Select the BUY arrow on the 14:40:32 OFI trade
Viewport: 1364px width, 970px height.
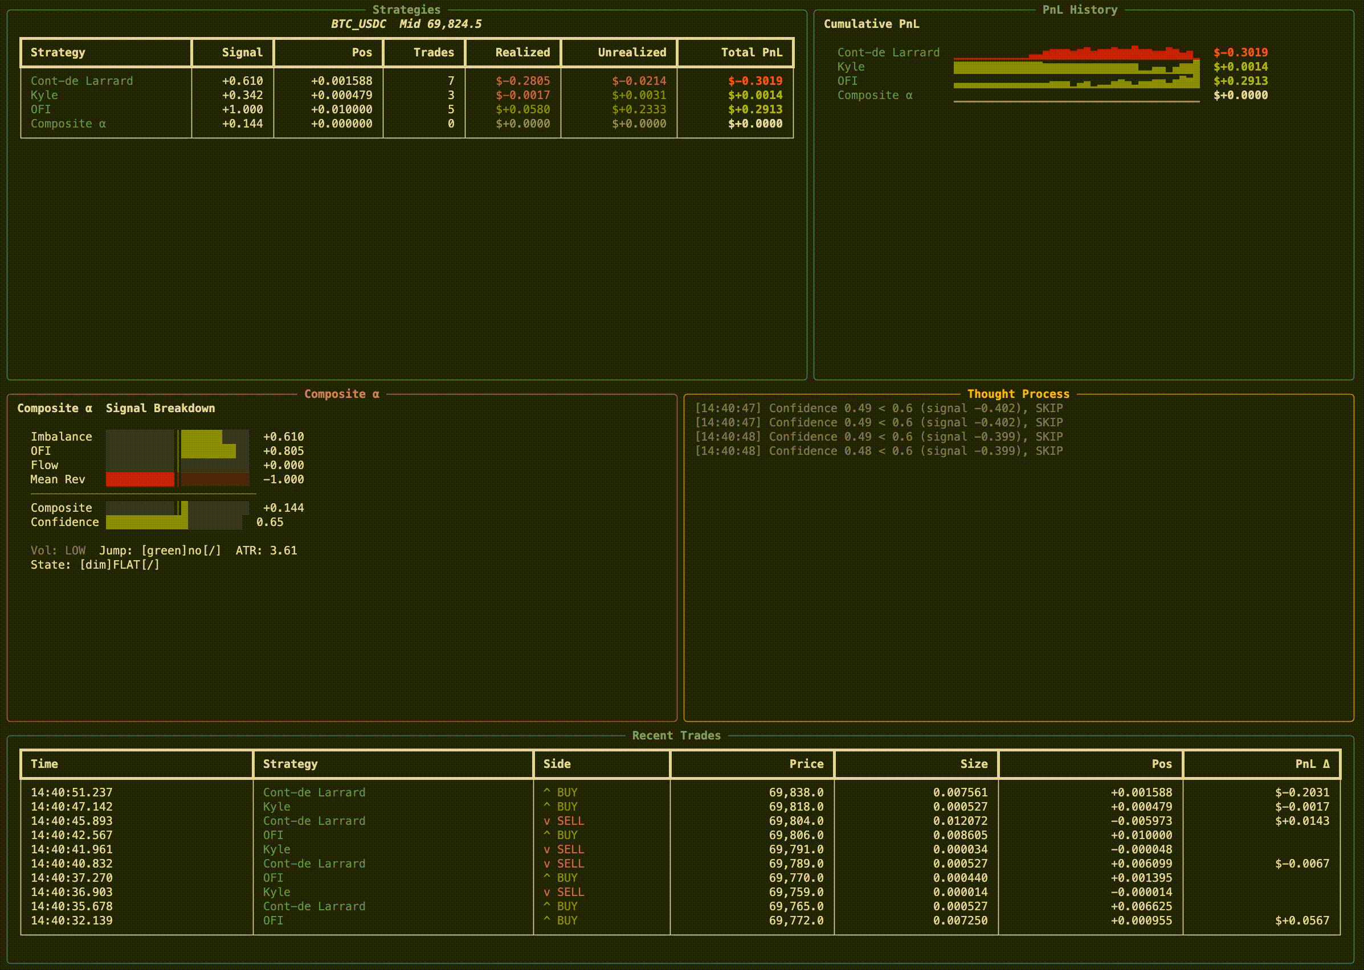point(549,920)
